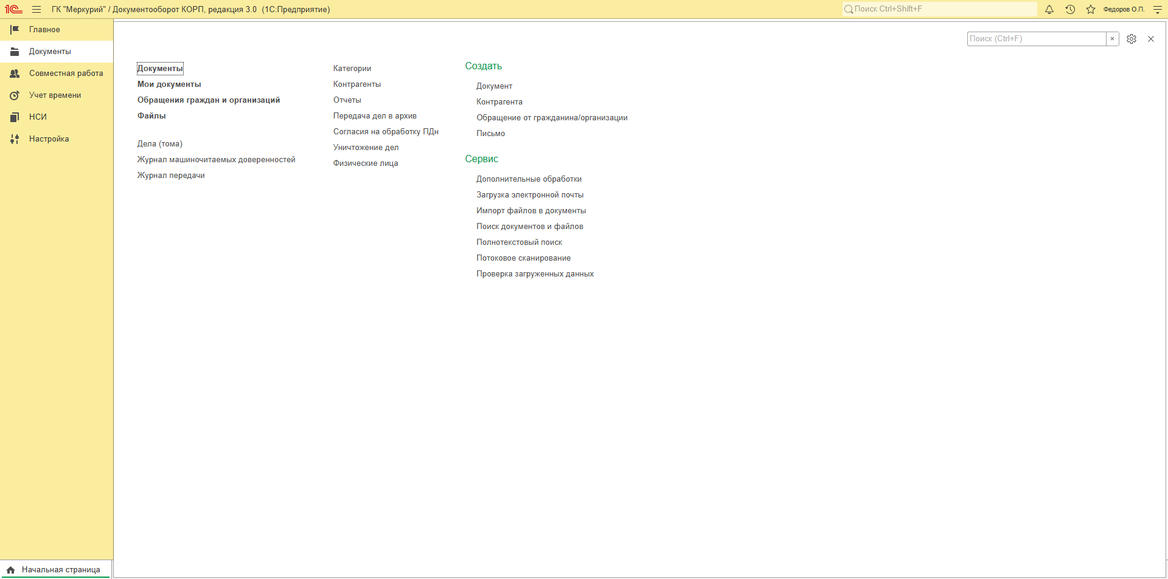Open Передача дел в архив
The image size is (1168, 579).
(375, 116)
